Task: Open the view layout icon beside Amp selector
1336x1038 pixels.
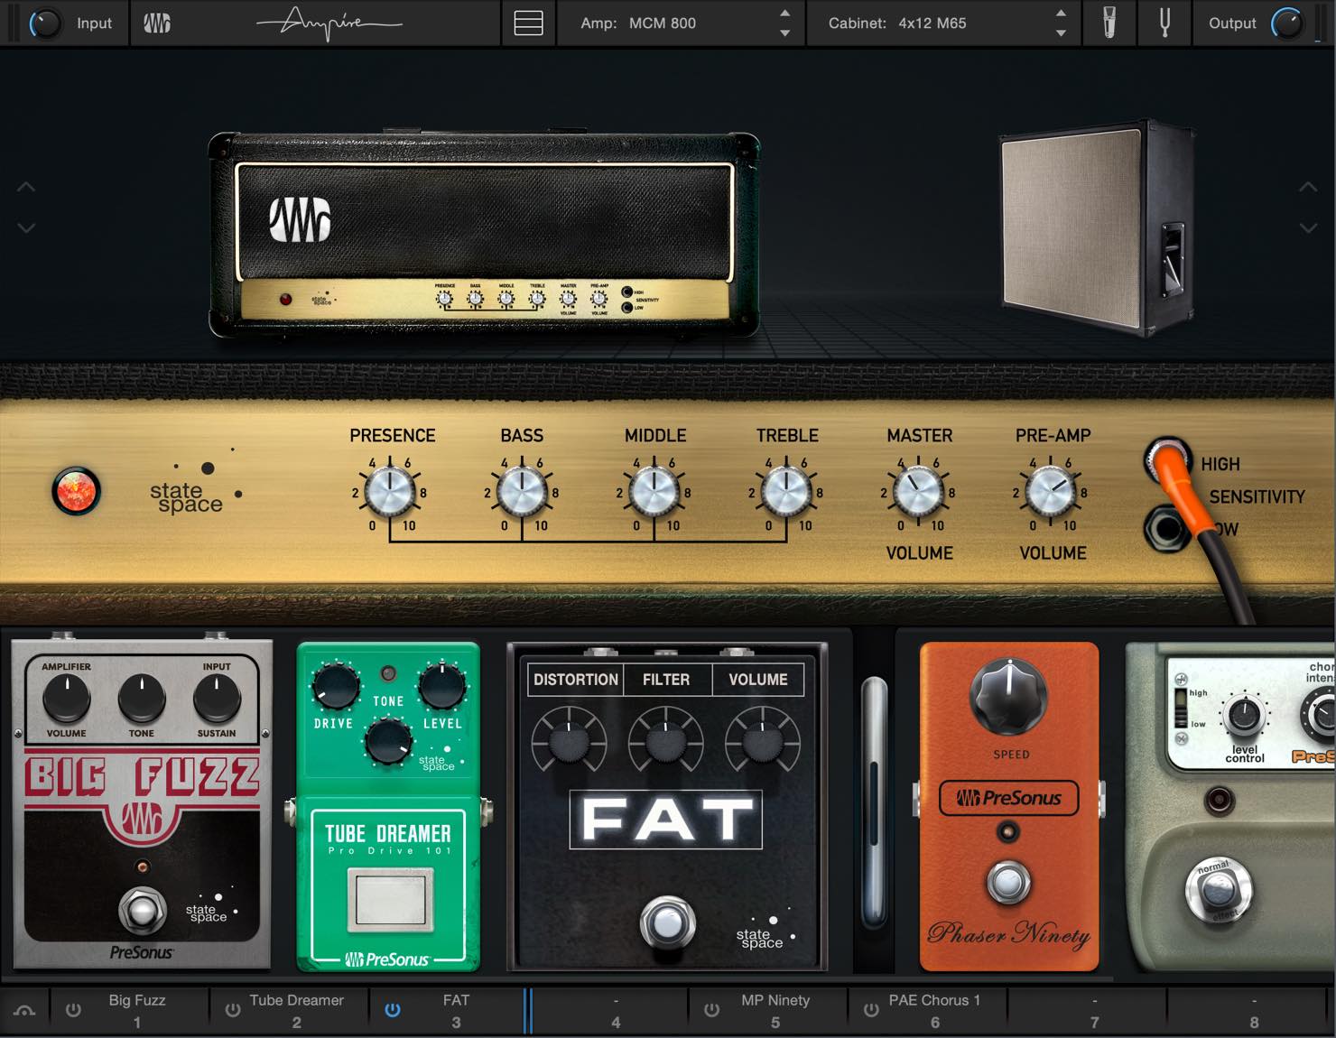Action: click(x=528, y=23)
